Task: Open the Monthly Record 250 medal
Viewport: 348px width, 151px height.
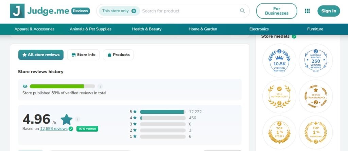Action: pyautogui.click(x=316, y=60)
